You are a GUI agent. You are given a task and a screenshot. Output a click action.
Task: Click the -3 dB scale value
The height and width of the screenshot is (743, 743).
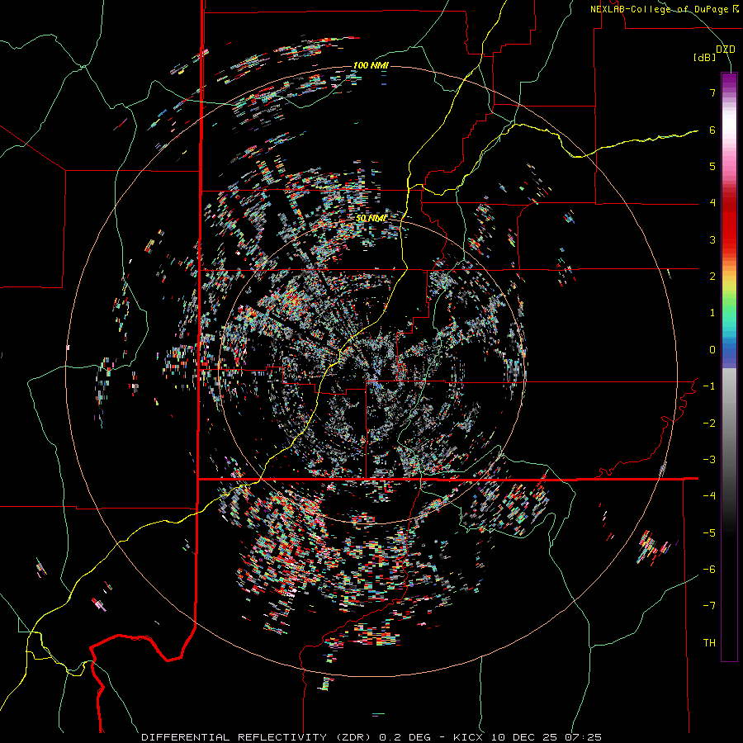pyautogui.click(x=709, y=460)
